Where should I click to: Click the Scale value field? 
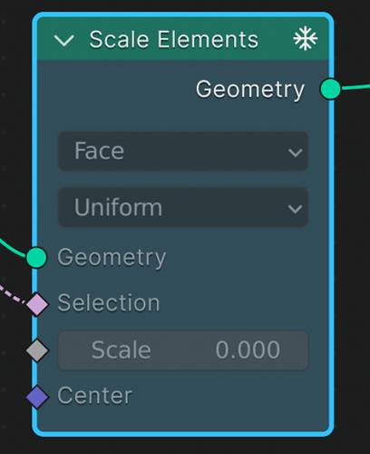point(183,350)
